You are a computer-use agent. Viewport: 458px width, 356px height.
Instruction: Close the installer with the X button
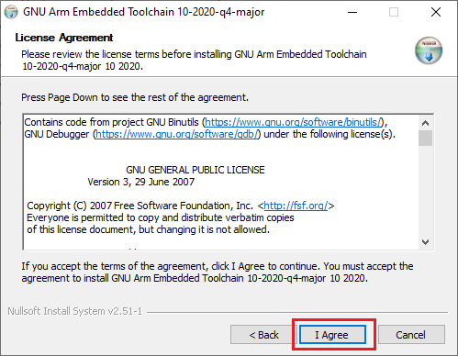(436, 12)
